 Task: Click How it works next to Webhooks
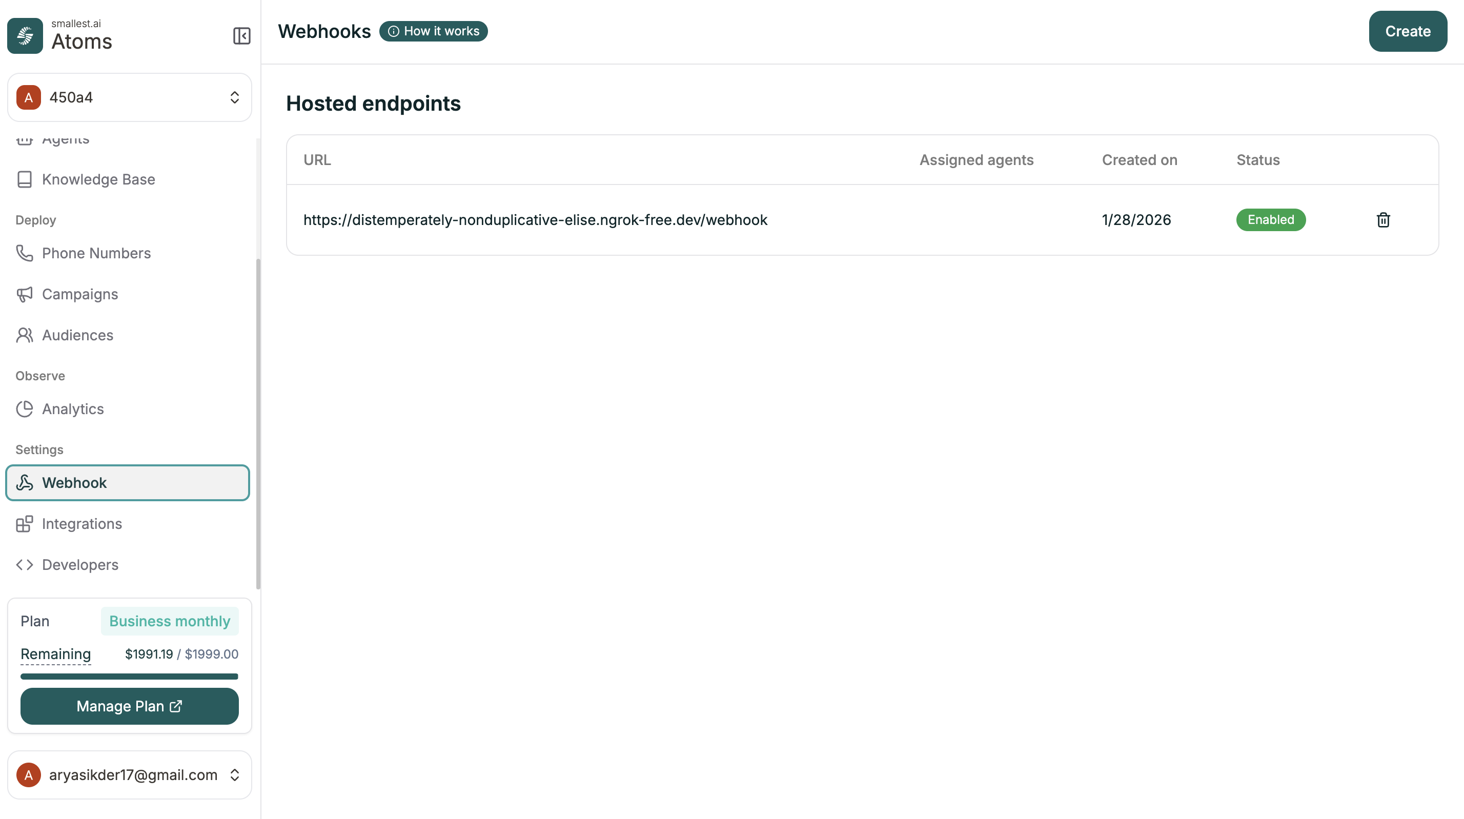click(x=434, y=31)
